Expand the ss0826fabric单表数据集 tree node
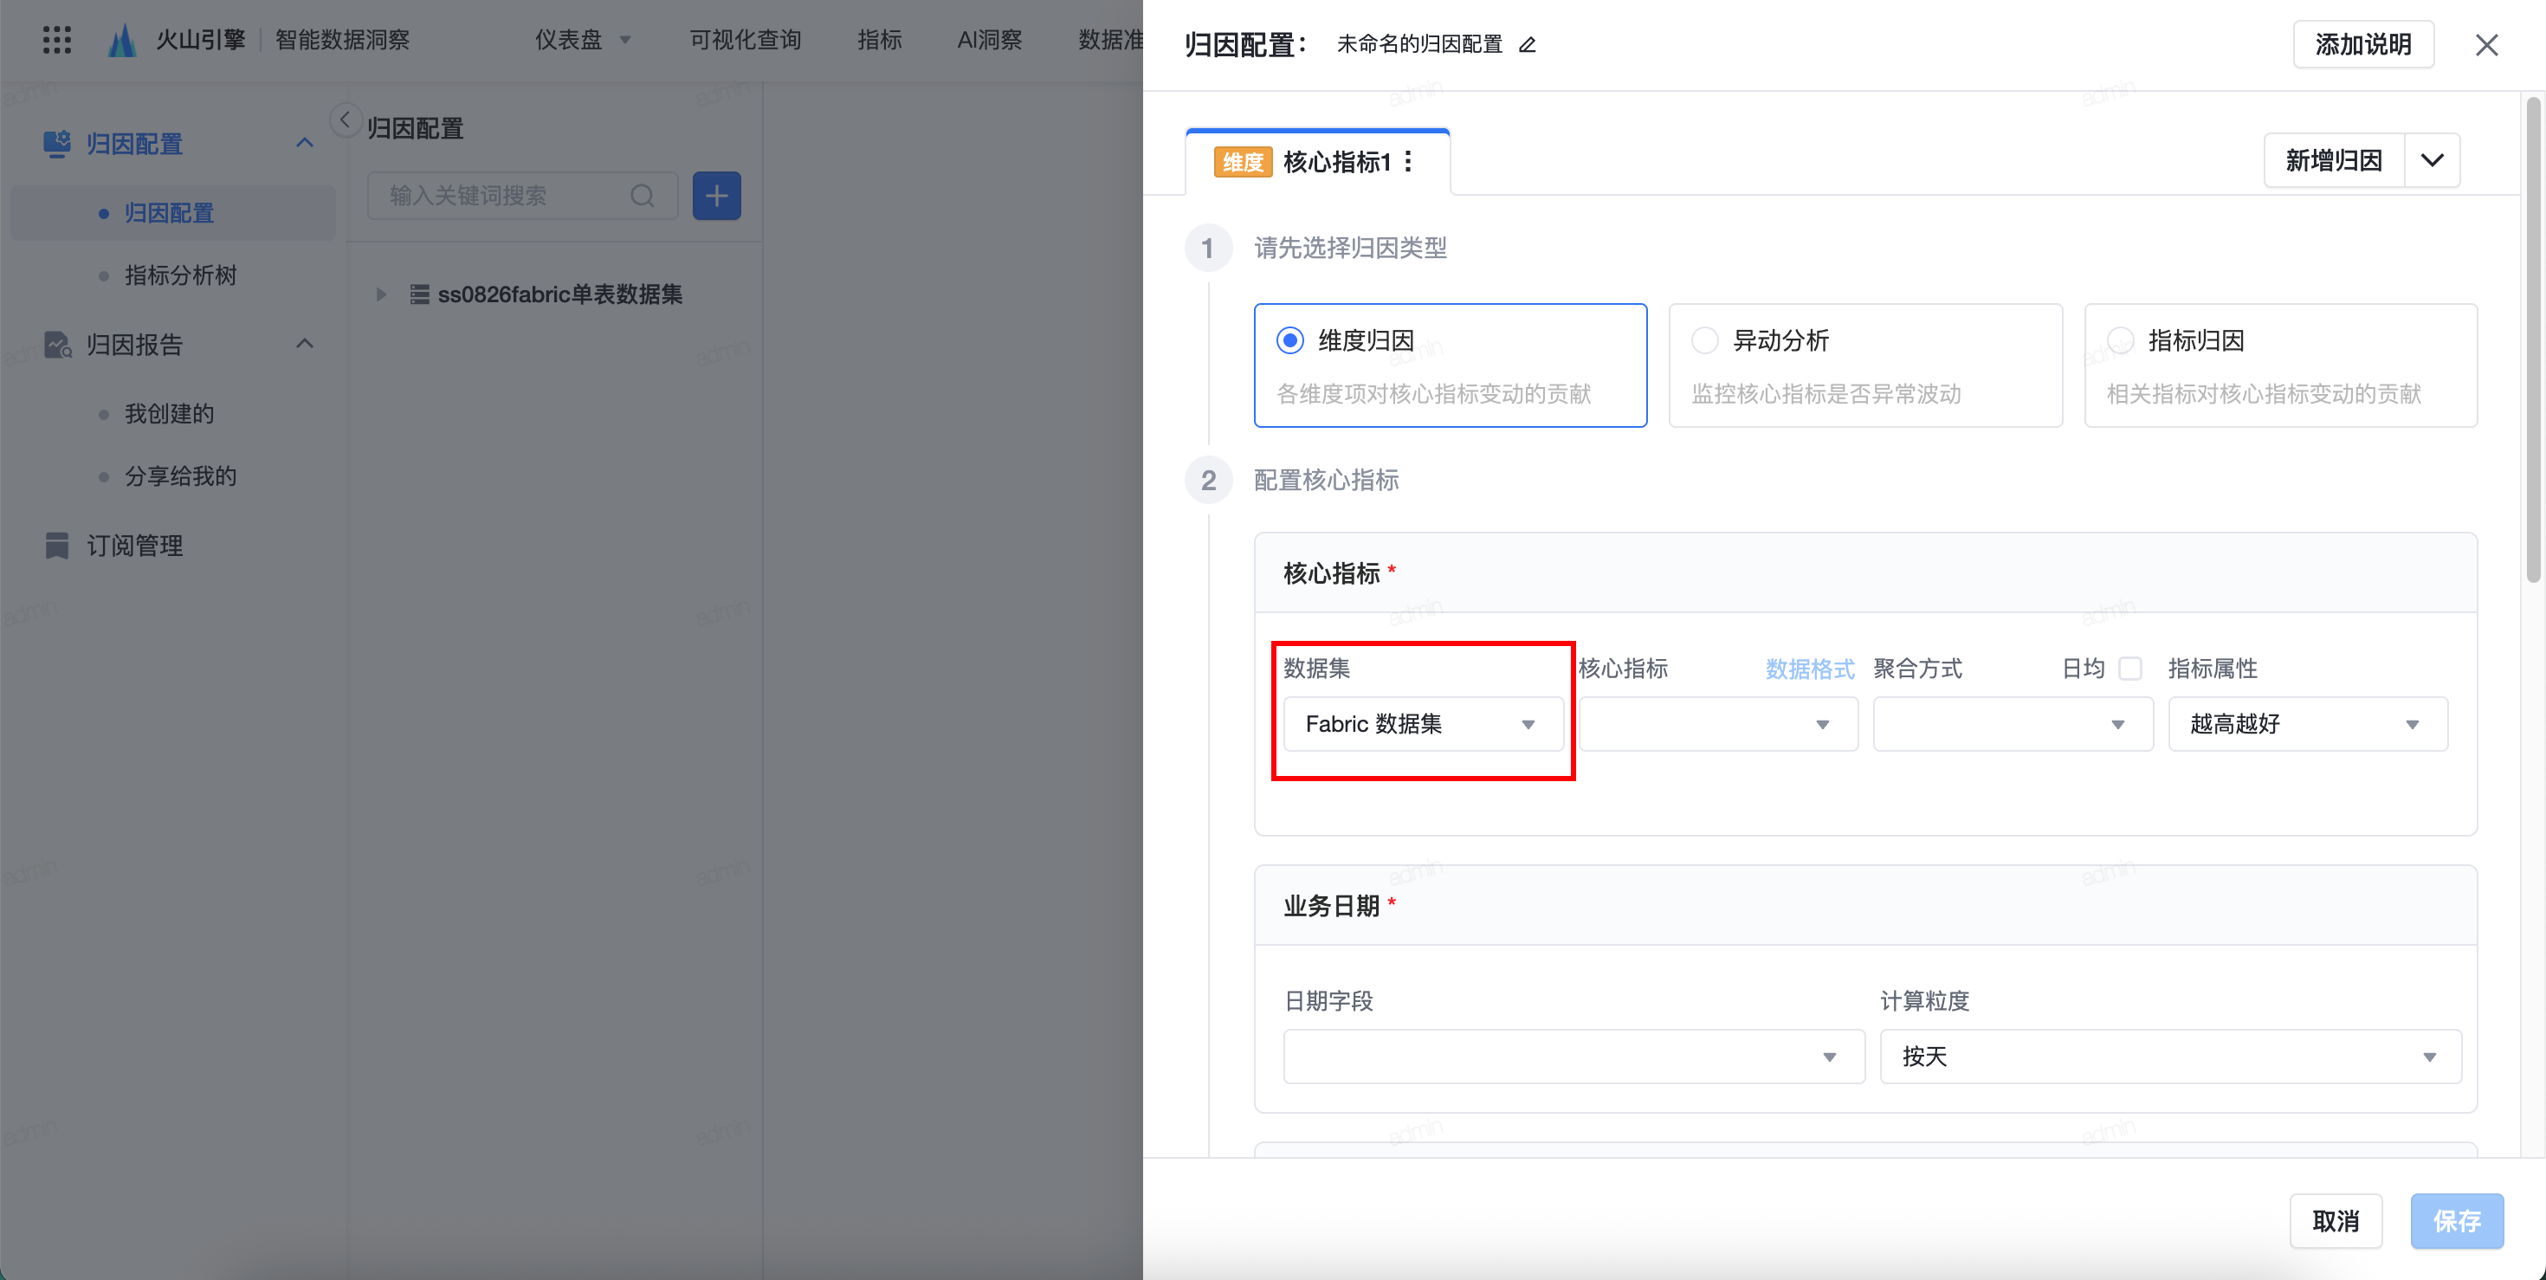2546x1280 pixels. pos(380,294)
